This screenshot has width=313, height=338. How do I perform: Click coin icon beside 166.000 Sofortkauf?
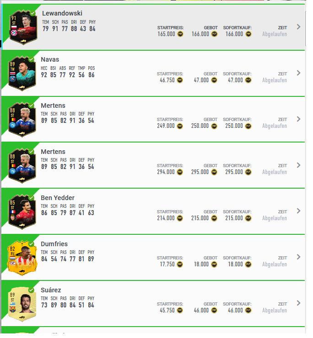point(248,34)
